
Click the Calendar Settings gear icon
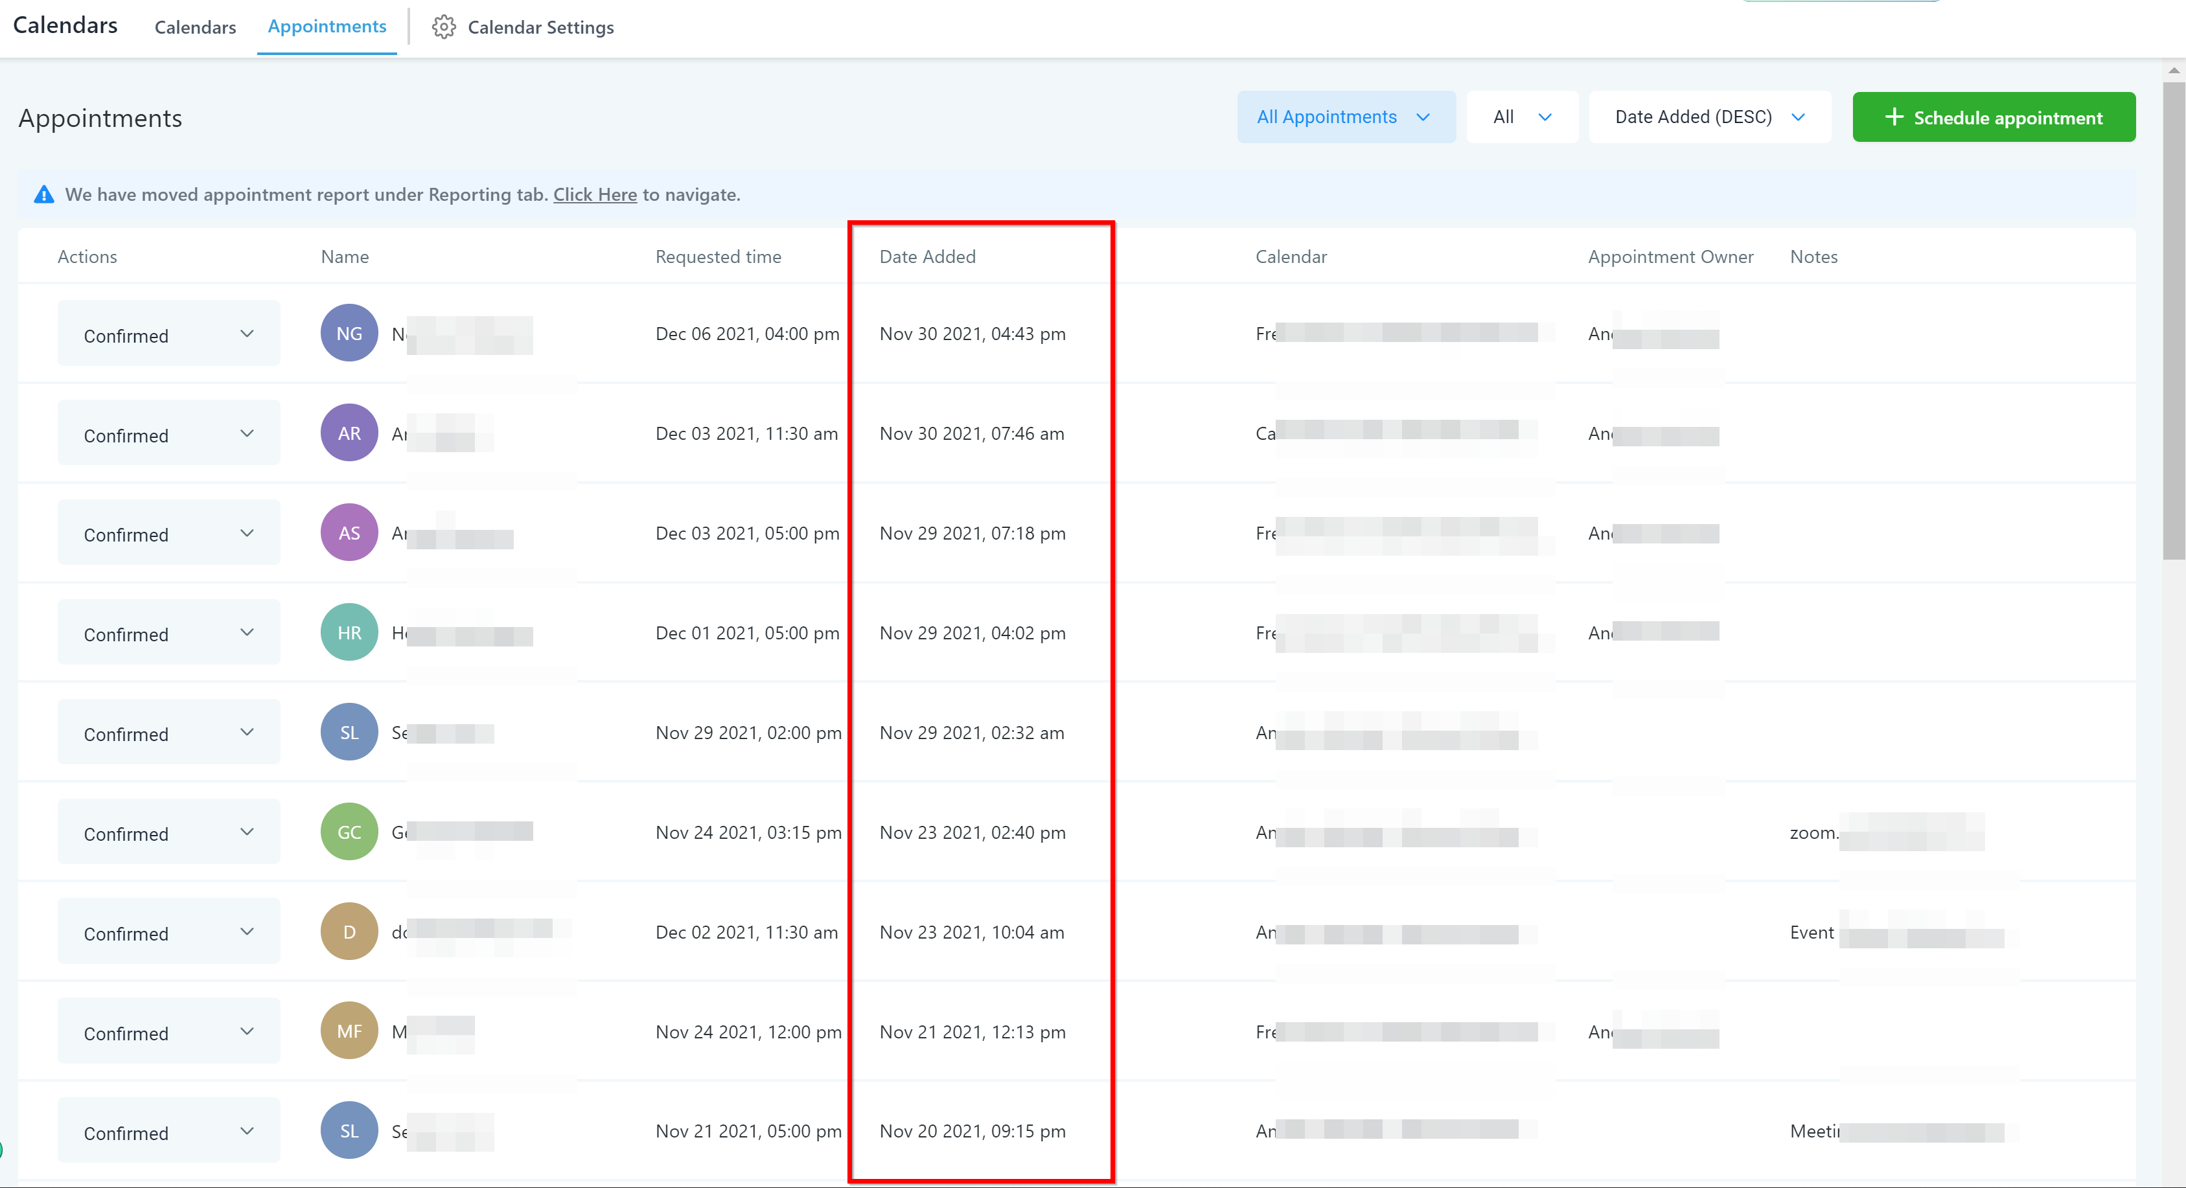tap(443, 27)
